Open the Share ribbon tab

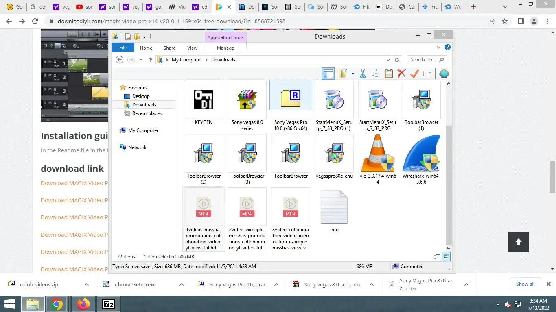pos(169,48)
